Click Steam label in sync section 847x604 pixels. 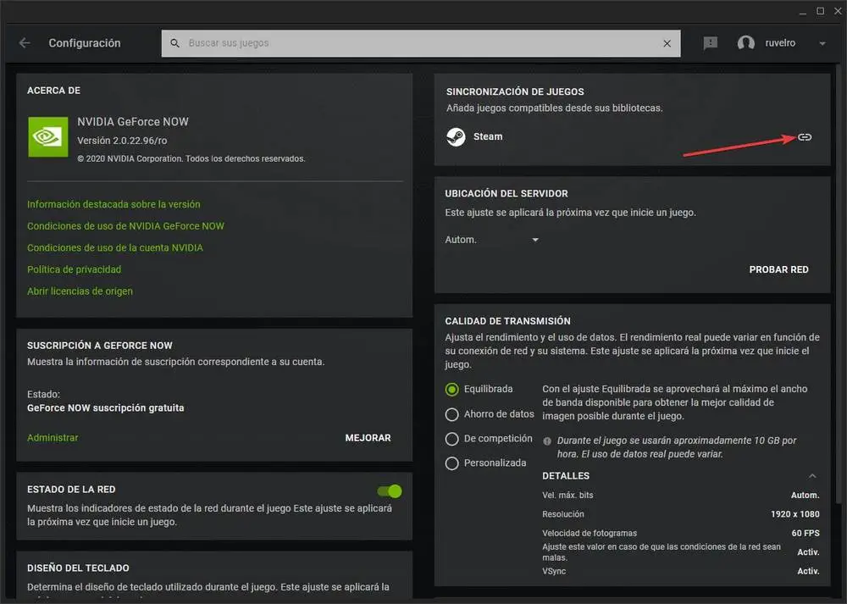point(488,136)
